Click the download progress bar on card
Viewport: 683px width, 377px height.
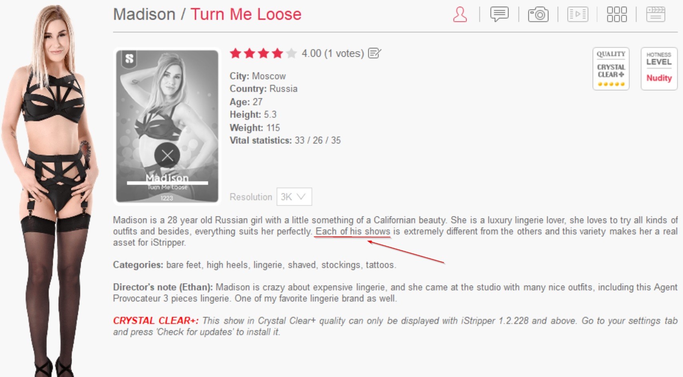(167, 183)
